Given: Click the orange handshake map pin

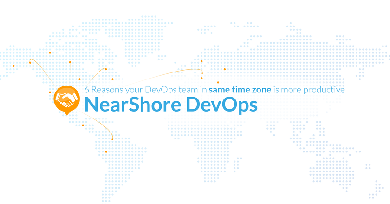Looking at the screenshot, I should (x=65, y=99).
